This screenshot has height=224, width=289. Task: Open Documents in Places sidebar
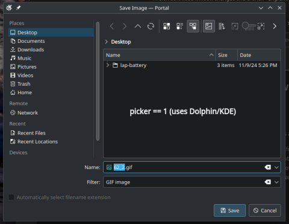(x=51, y=41)
